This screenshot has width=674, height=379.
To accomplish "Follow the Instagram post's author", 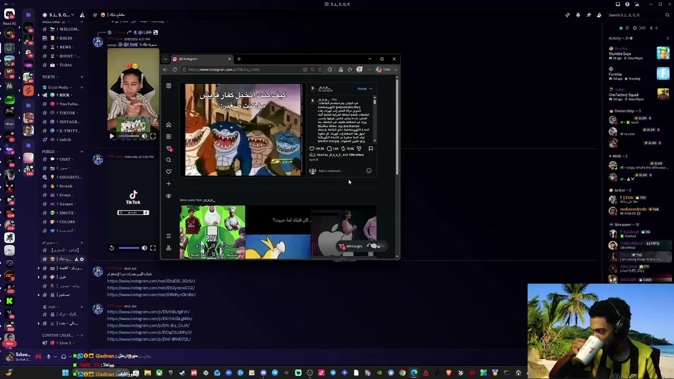I will (362, 88).
